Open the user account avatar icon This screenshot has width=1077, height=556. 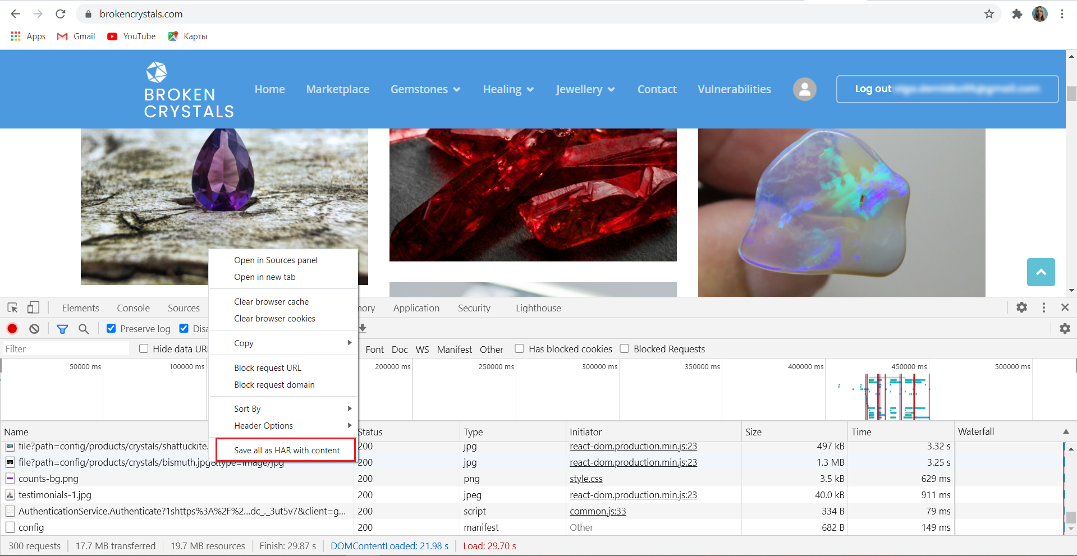(x=804, y=89)
